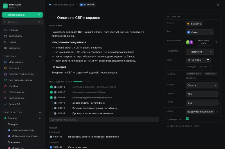Click the orange В работе status dot
This screenshot has height=149, width=225.
(x=188, y=24)
